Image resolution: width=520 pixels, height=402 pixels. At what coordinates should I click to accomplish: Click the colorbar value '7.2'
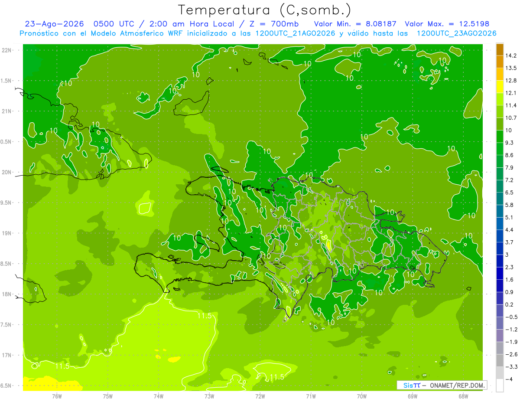(x=510, y=180)
